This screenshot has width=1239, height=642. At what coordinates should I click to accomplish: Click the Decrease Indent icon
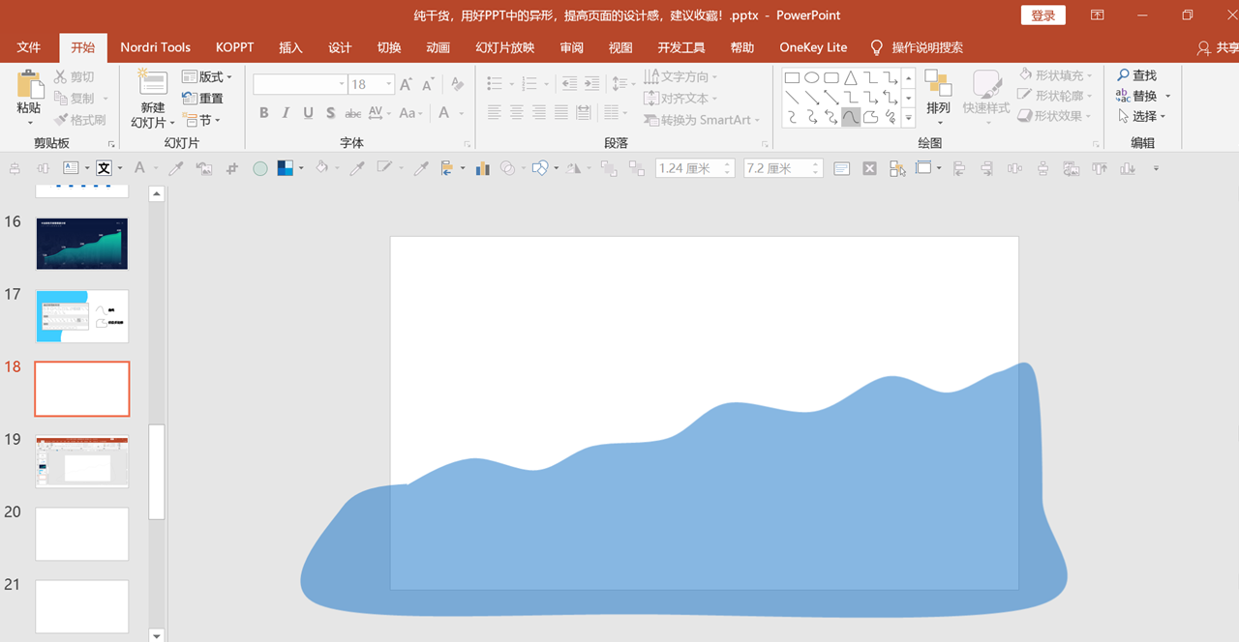pos(569,84)
